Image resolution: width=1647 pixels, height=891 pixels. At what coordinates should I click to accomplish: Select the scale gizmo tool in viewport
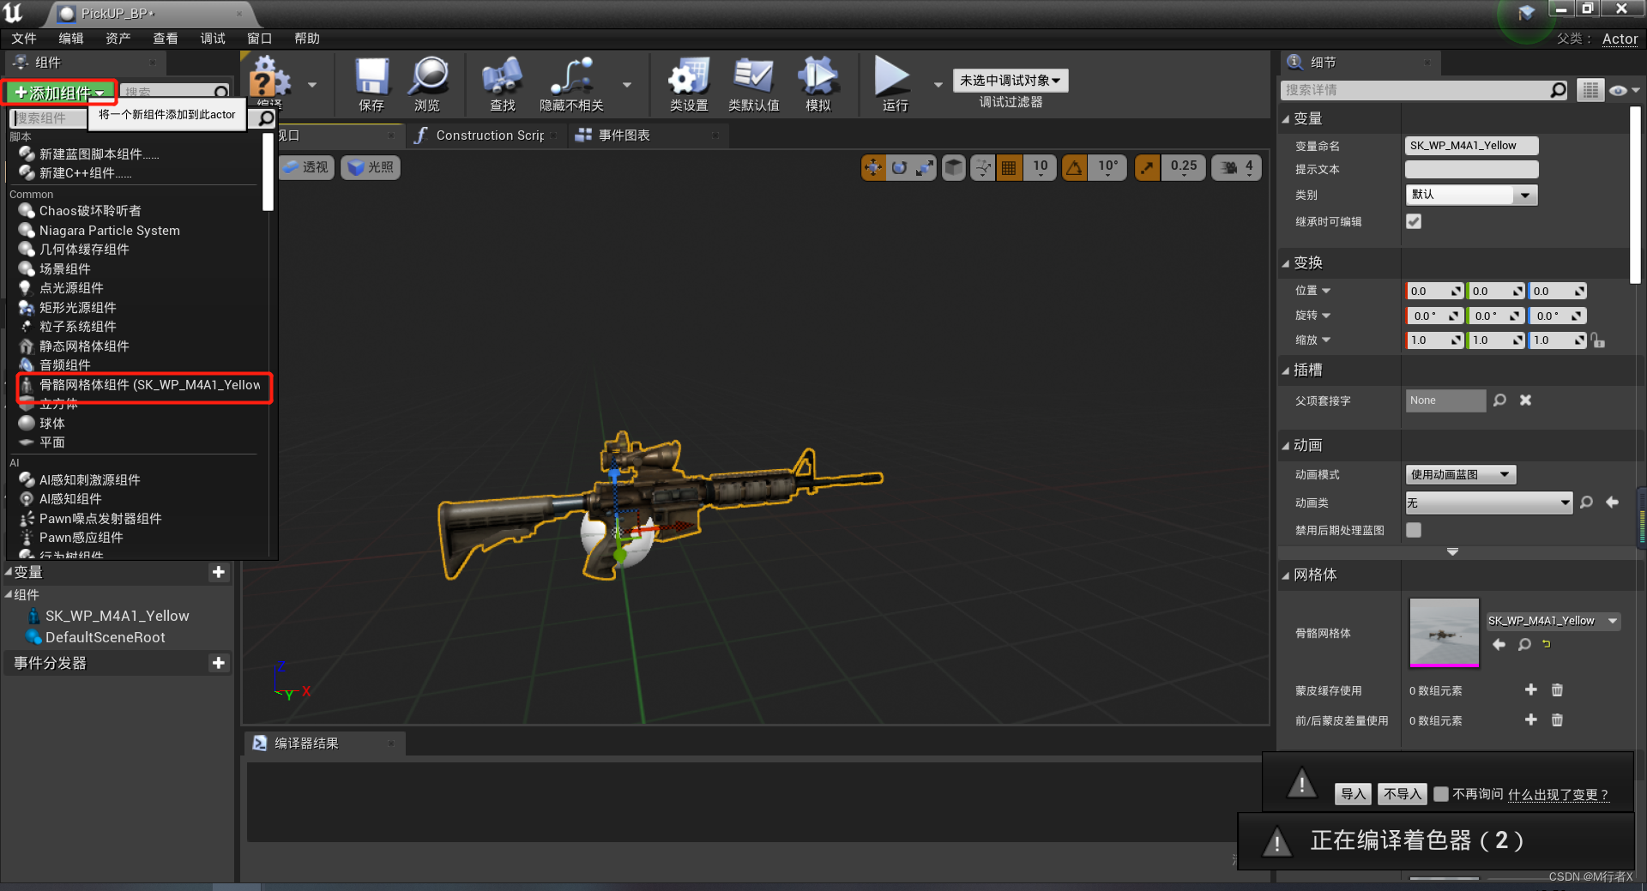pyautogui.click(x=924, y=167)
